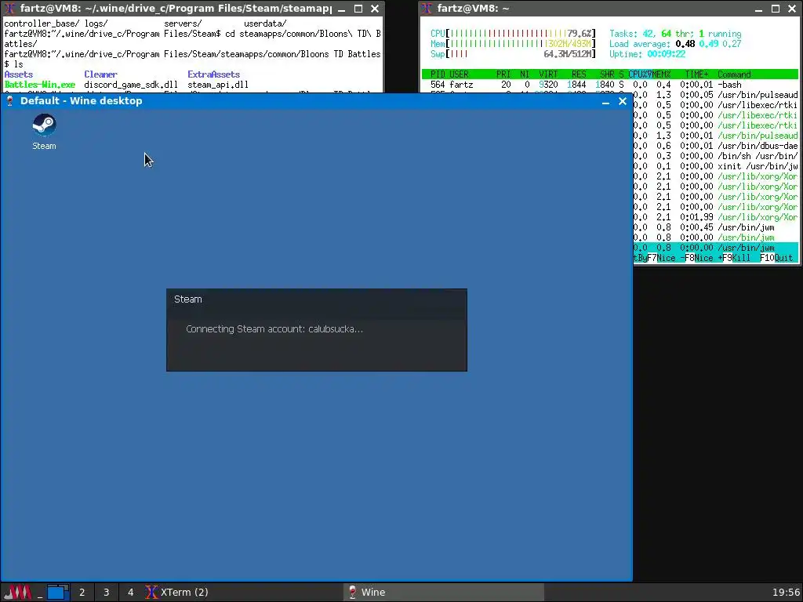Screen dimensions: 803x602
Task: Click the Uptime value in htop
Action: [666, 54]
